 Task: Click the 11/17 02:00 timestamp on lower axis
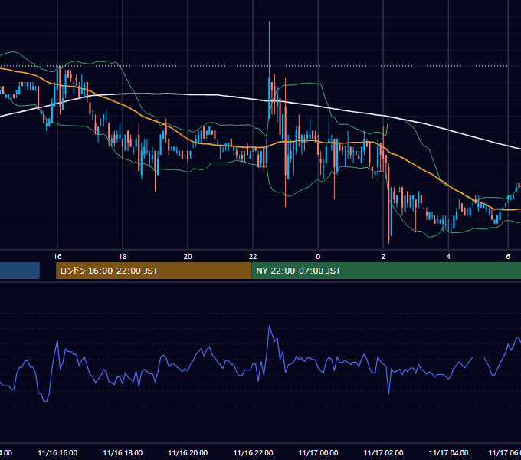click(383, 452)
